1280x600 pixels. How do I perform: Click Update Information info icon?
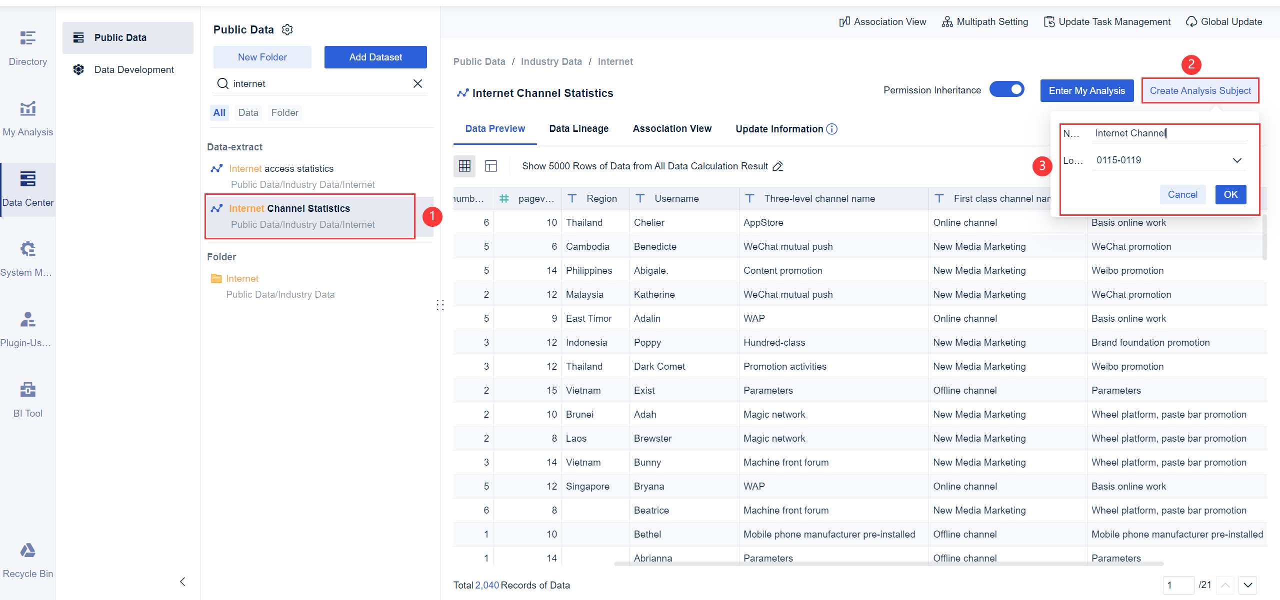pyautogui.click(x=832, y=129)
